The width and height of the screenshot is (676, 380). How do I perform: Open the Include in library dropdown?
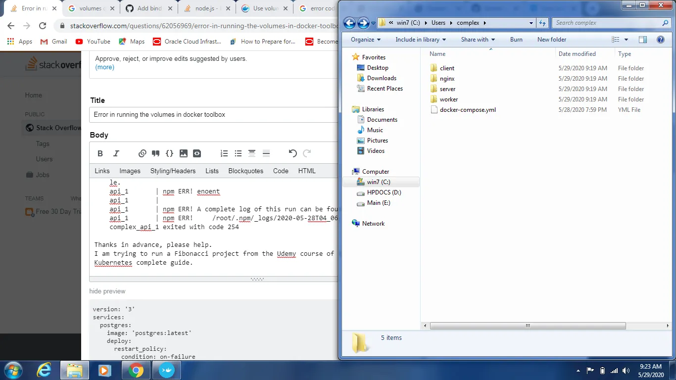coord(421,40)
